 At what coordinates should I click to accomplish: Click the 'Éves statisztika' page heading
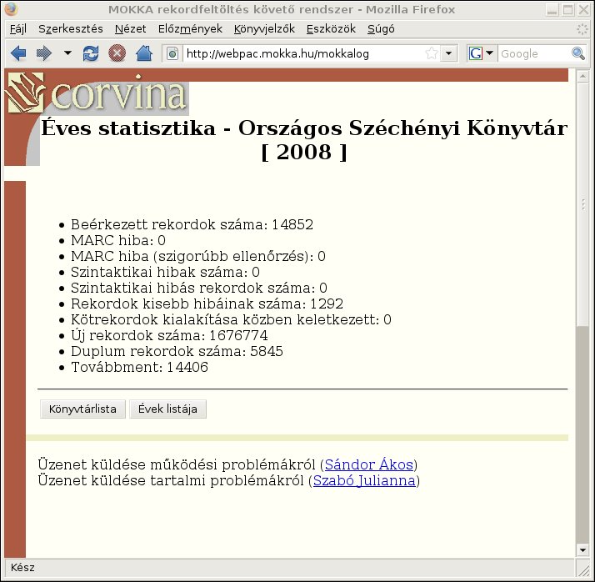[304, 140]
